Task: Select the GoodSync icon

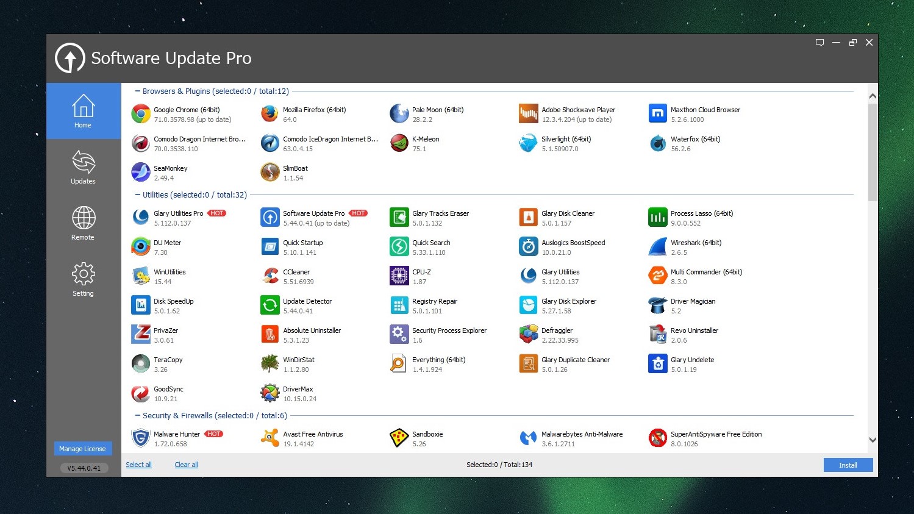Action: pos(141,393)
